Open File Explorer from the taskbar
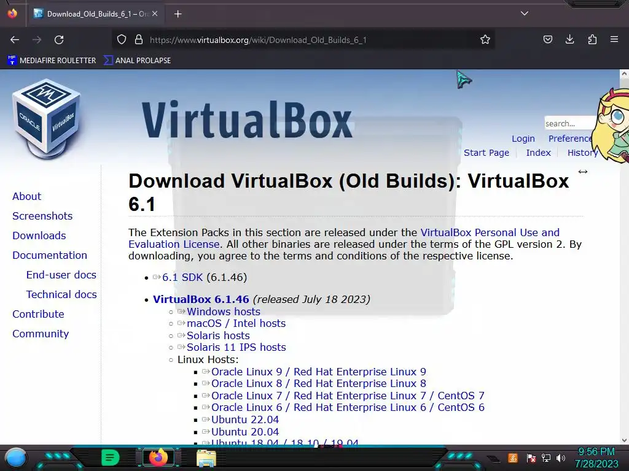Image resolution: width=629 pixels, height=471 pixels. (206, 458)
